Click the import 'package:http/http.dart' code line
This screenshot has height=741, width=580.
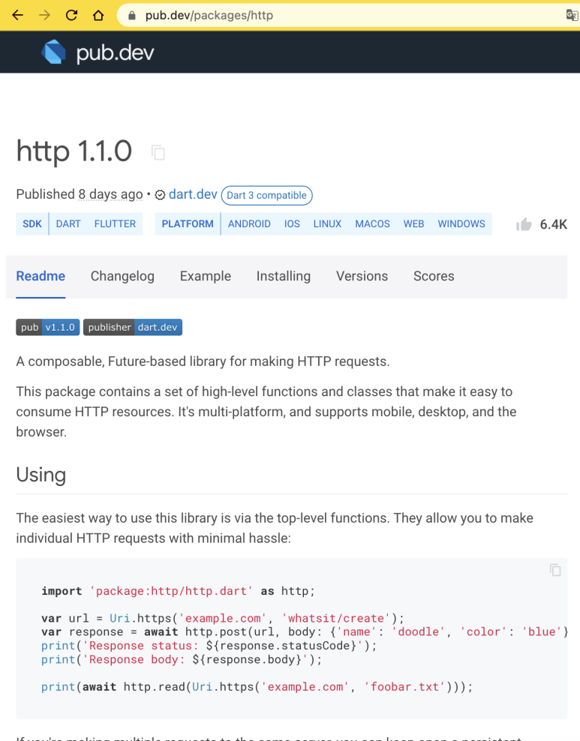178,591
